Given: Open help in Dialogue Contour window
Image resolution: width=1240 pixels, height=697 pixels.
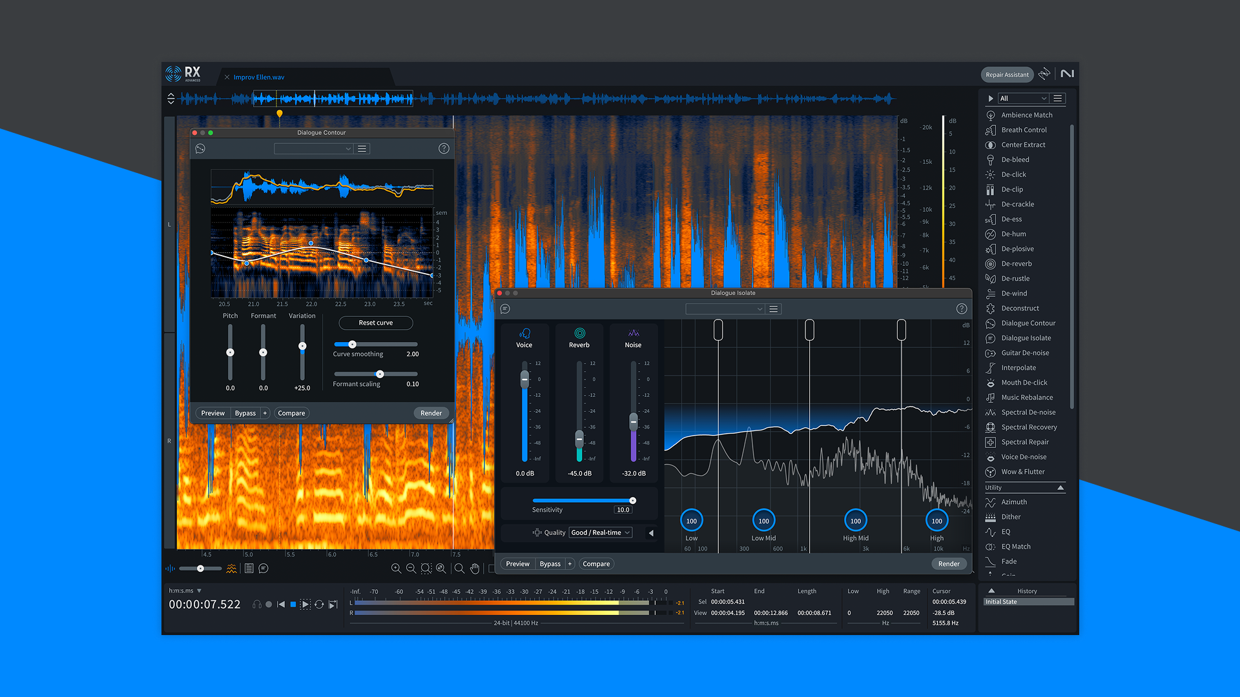Looking at the screenshot, I should click(x=444, y=148).
